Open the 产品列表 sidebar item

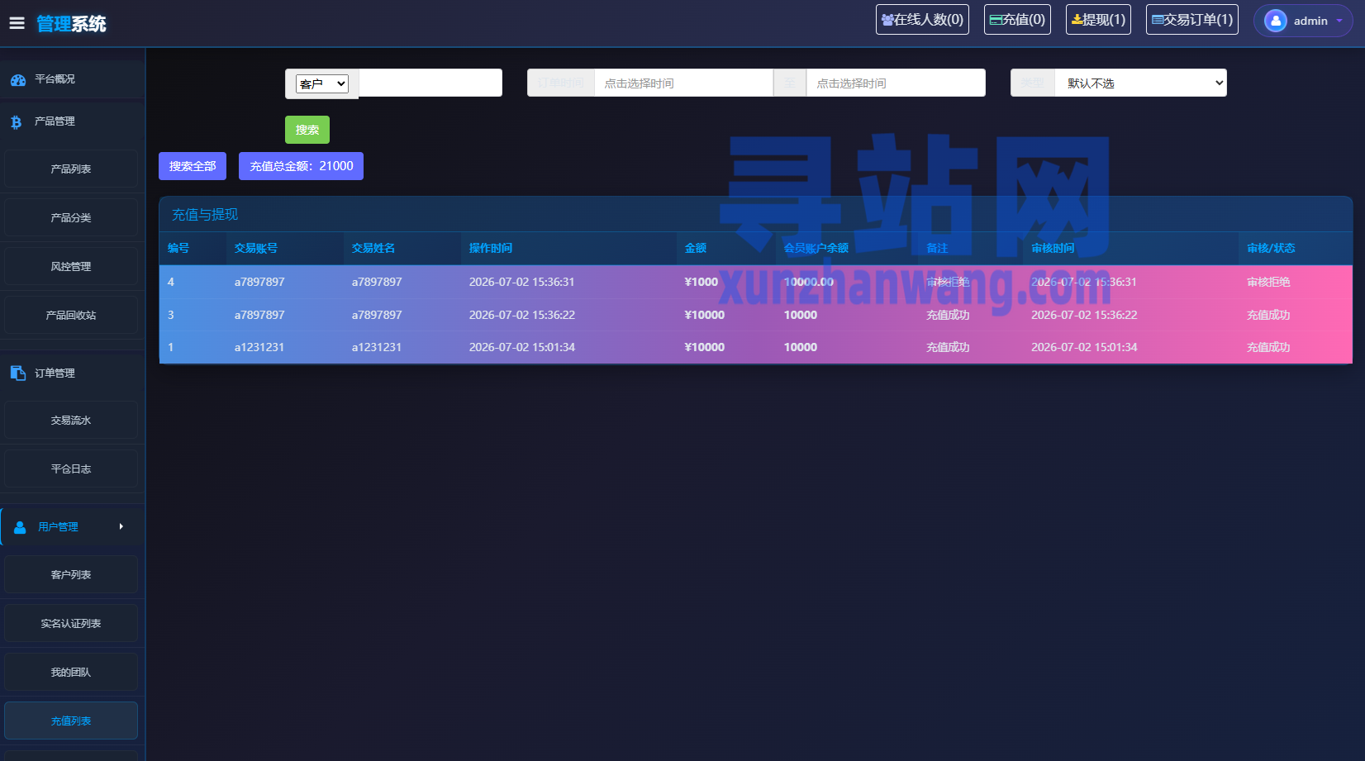click(x=71, y=169)
